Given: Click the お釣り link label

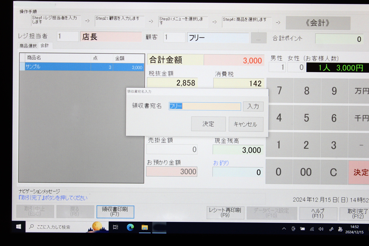Looking at the screenshot, I should 221,163.
